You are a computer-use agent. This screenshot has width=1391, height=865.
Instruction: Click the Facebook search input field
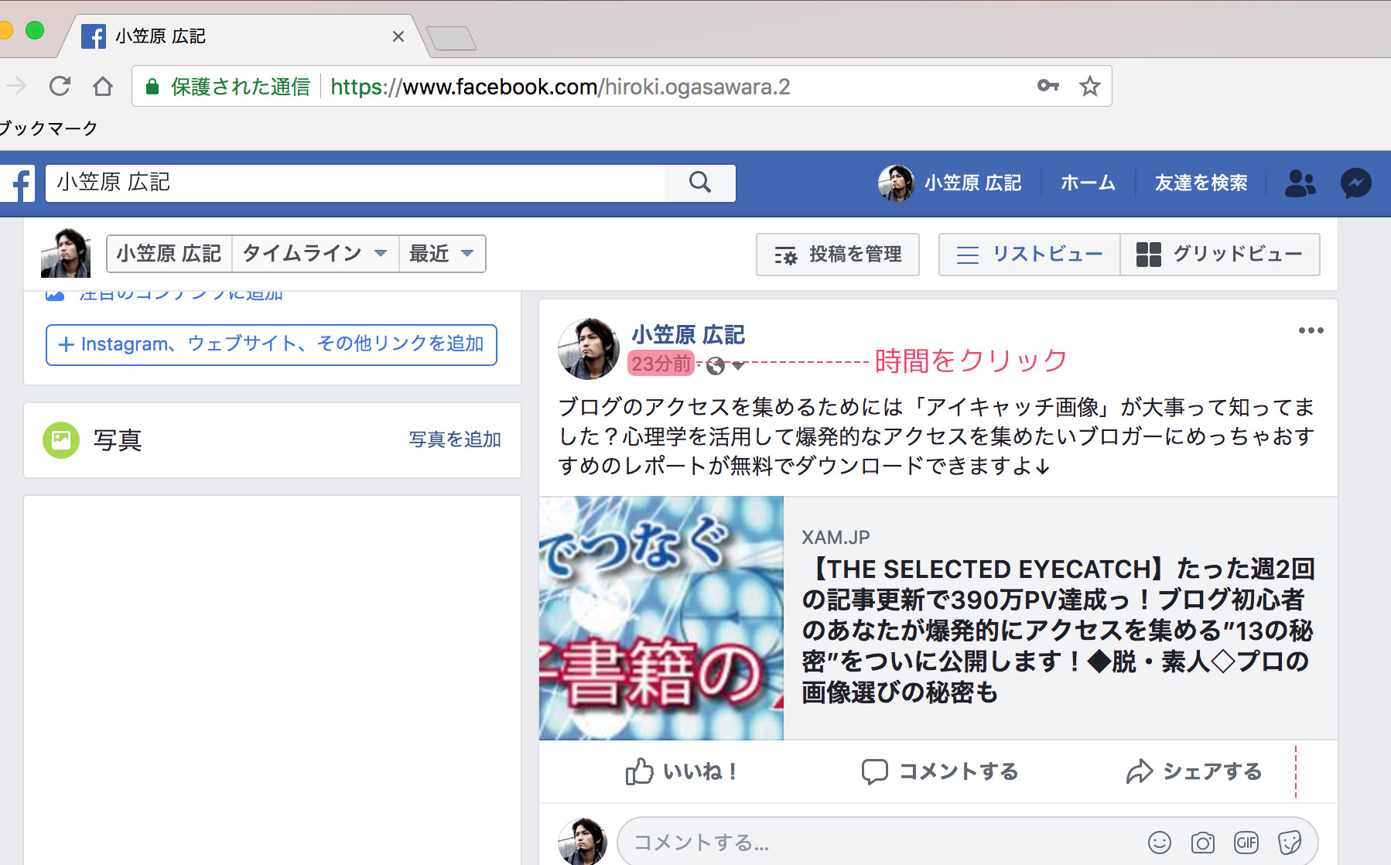point(356,183)
